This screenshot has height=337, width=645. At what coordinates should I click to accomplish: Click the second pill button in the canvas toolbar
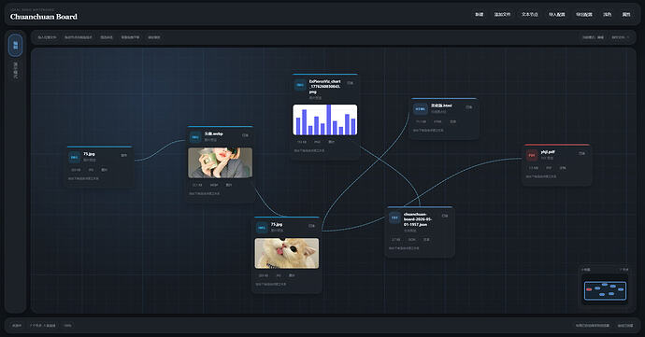(79, 37)
